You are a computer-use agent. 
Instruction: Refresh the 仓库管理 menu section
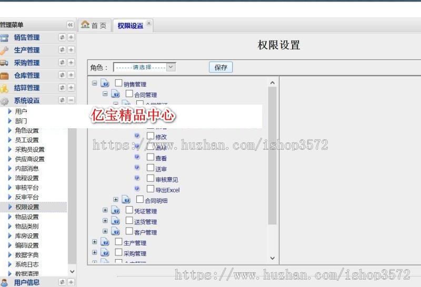tap(62, 75)
